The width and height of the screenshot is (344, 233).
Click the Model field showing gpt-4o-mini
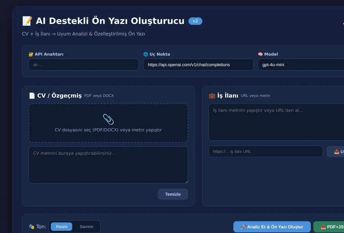click(301, 65)
